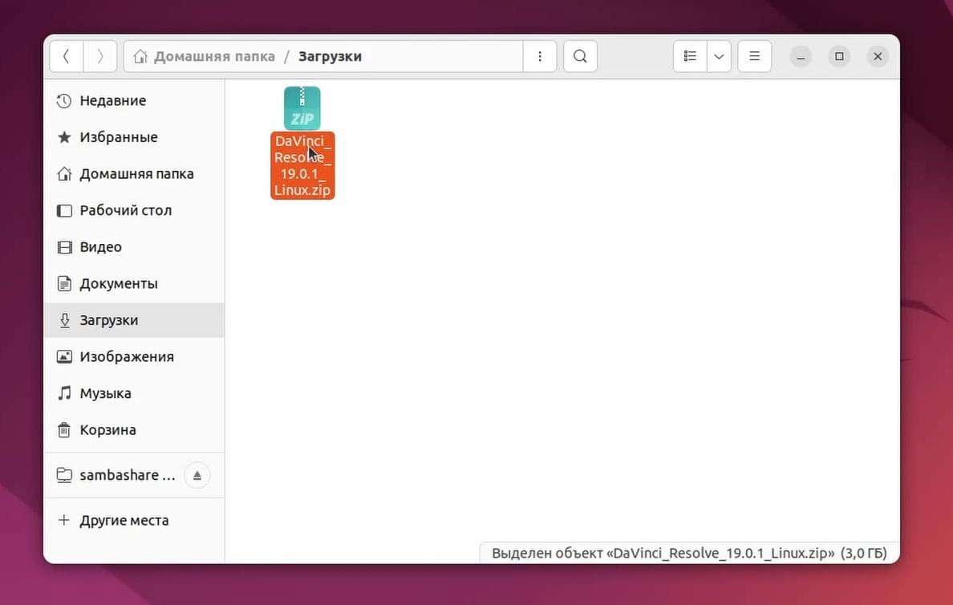Open Документы in the sidebar
This screenshot has width=953, height=605.
point(134,283)
